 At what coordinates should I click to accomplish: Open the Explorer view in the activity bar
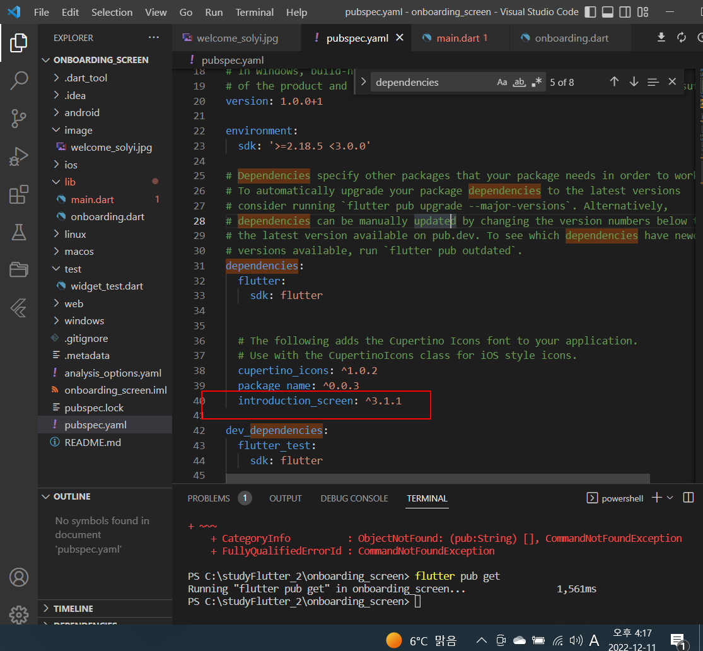point(18,43)
